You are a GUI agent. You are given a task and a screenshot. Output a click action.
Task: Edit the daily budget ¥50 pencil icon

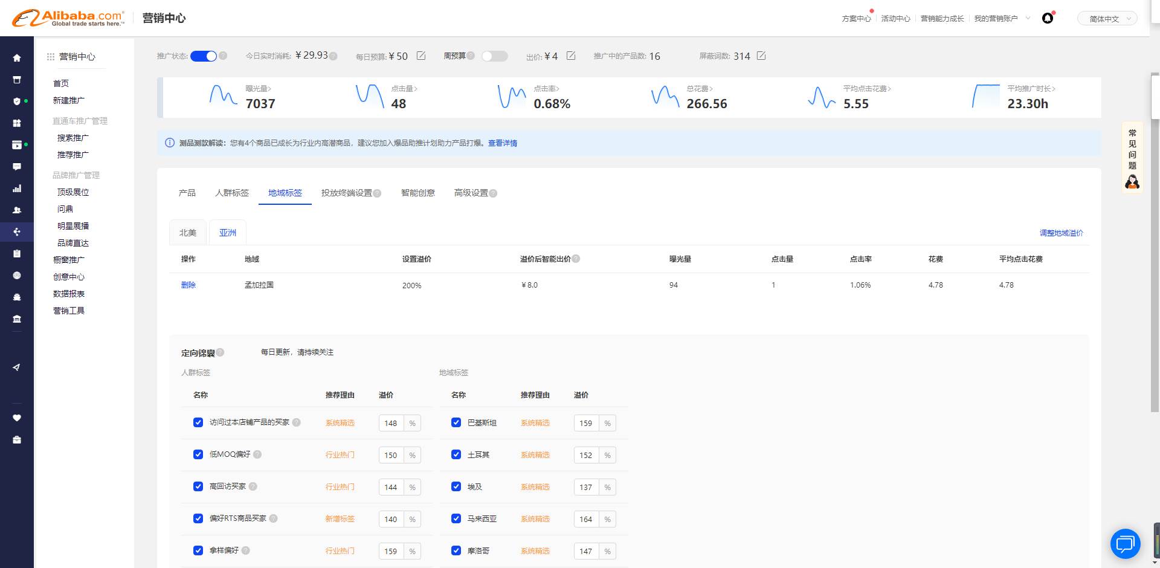pos(421,56)
